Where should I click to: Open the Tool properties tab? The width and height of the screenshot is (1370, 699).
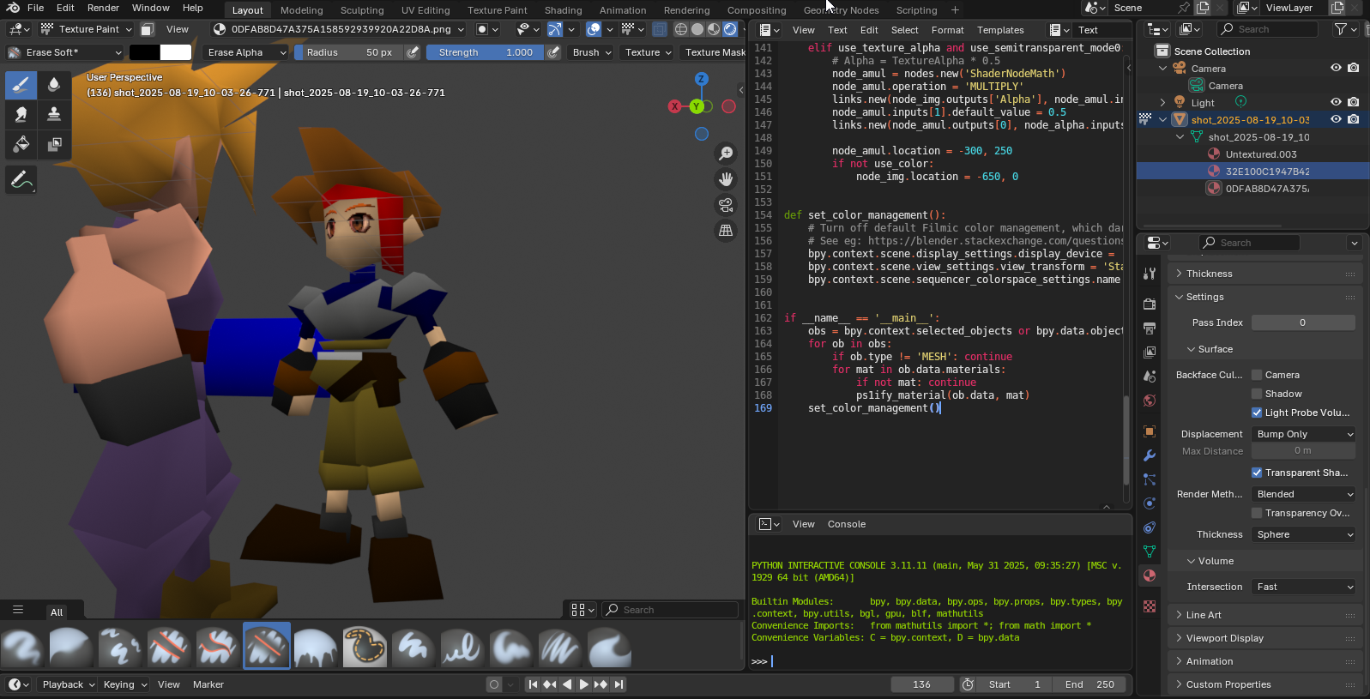click(x=1150, y=274)
